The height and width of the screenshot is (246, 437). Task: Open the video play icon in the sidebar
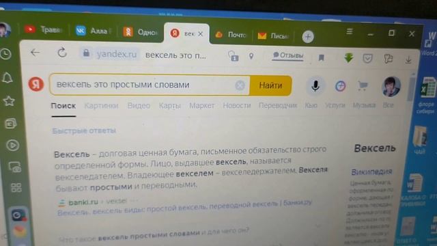(12, 145)
